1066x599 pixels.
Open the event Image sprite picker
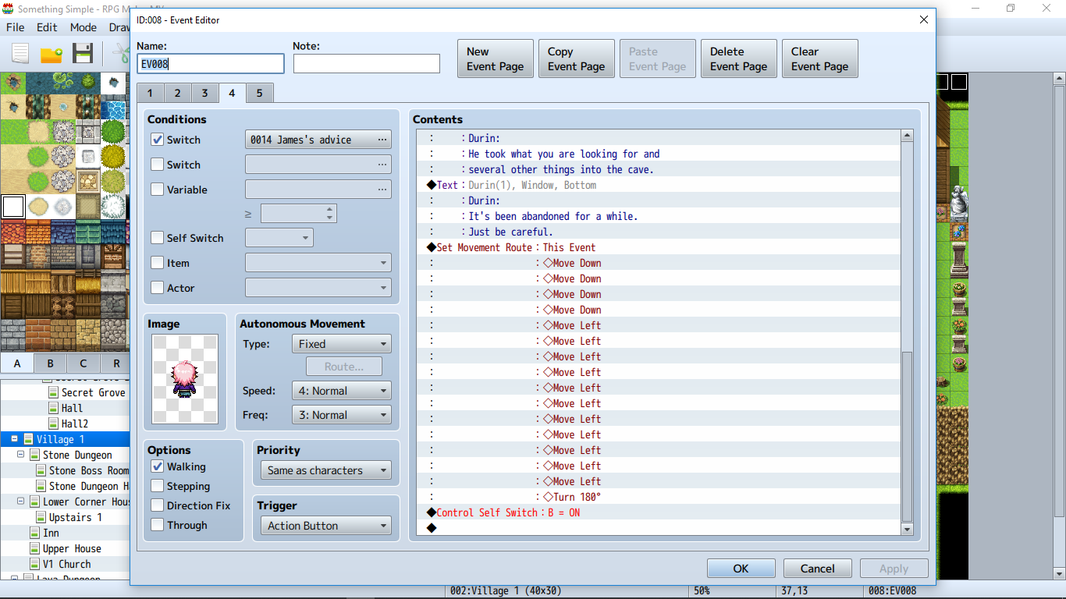pos(185,380)
